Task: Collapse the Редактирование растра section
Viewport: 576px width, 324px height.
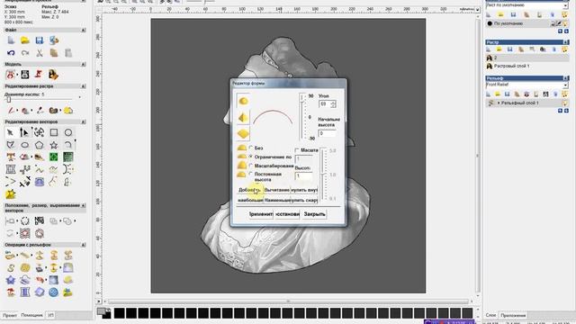Action: pos(84,86)
